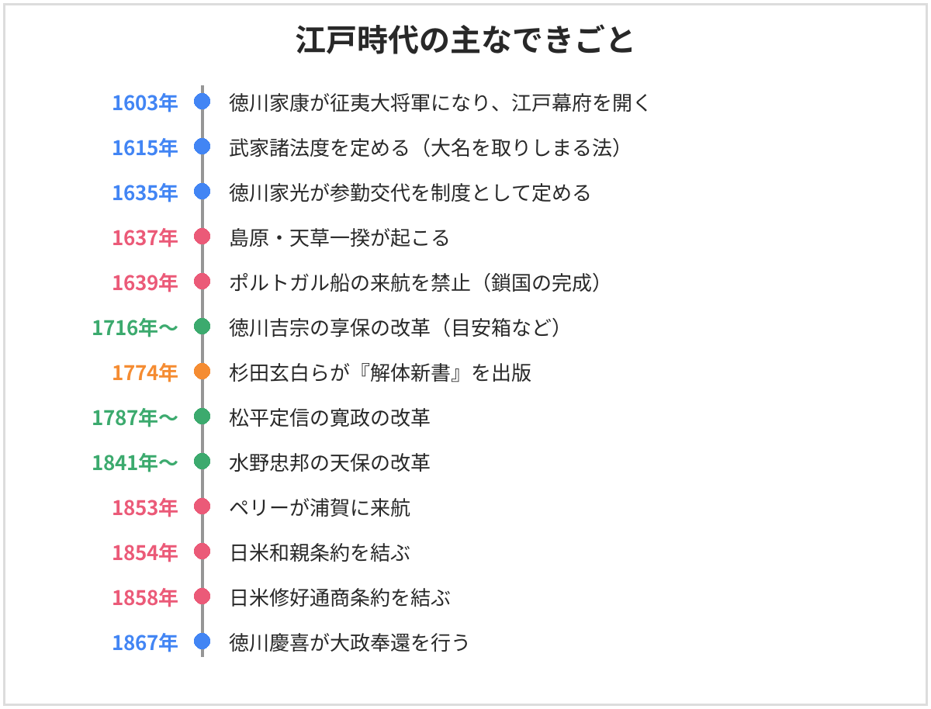This screenshot has height=709, width=931.
Task: Click the blue marker dot for 1867年
Action: (202, 642)
